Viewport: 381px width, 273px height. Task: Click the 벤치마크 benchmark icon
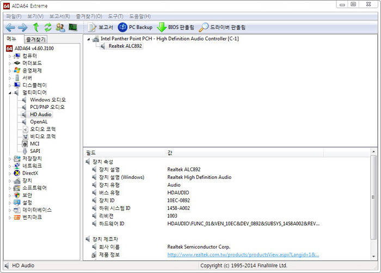(17, 217)
